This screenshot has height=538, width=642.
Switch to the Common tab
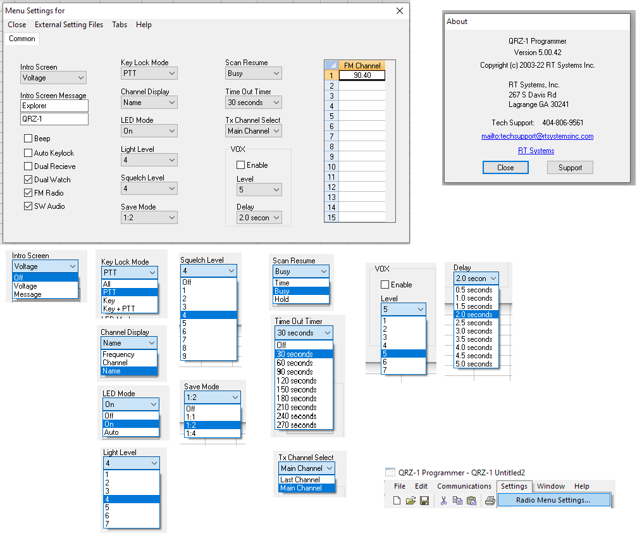coord(22,39)
